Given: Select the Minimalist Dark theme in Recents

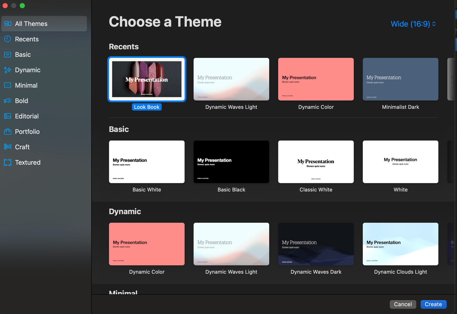Looking at the screenshot, I should 400,79.
